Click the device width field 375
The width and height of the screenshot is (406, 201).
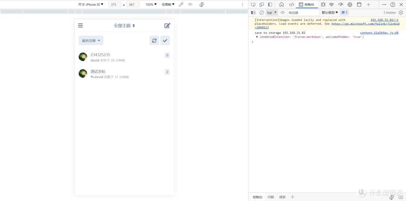tap(115, 4)
